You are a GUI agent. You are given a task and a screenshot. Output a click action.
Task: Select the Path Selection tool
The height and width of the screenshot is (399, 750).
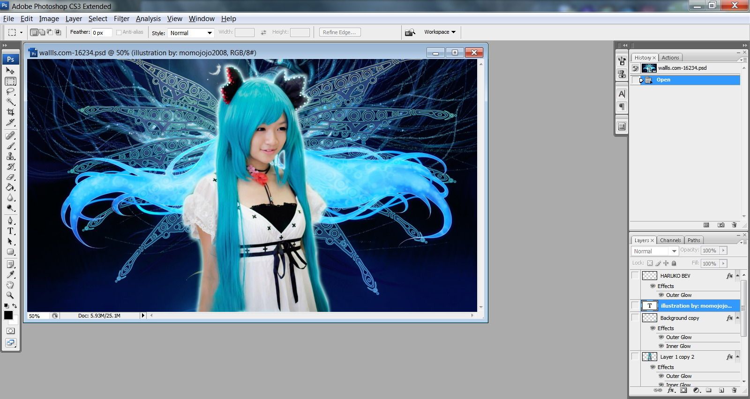click(10, 241)
